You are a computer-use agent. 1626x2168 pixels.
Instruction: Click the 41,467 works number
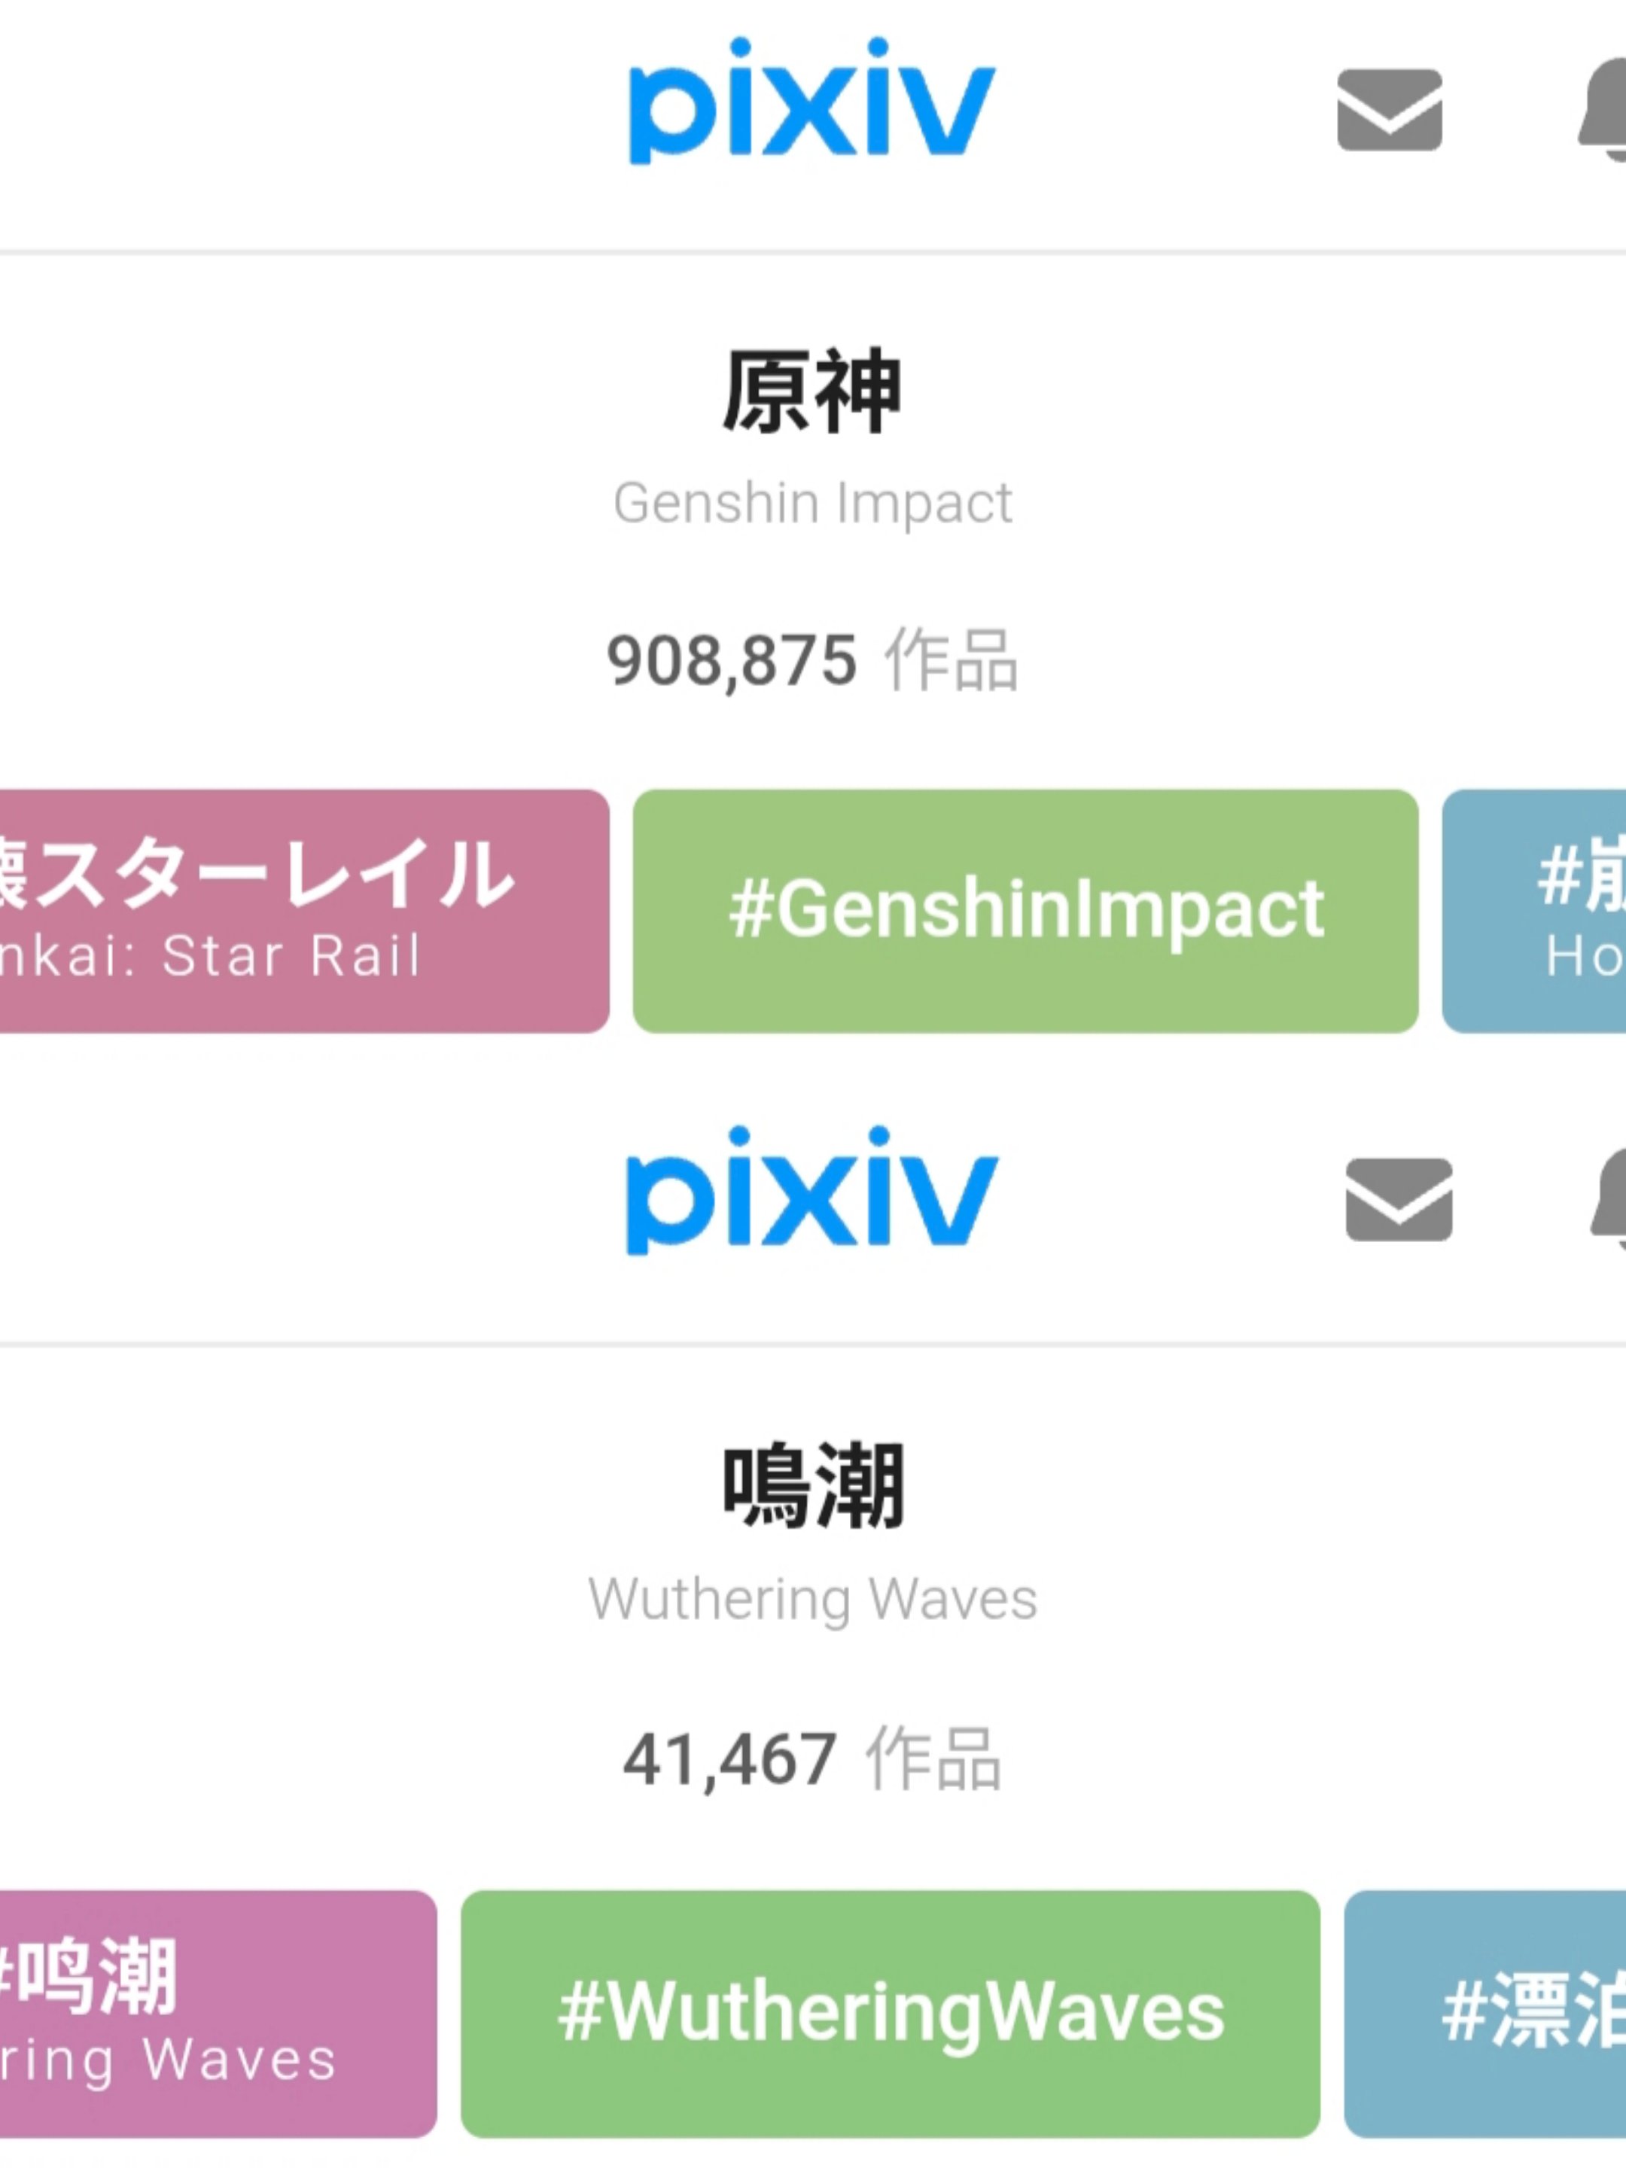pyautogui.click(x=730, y=1759)
